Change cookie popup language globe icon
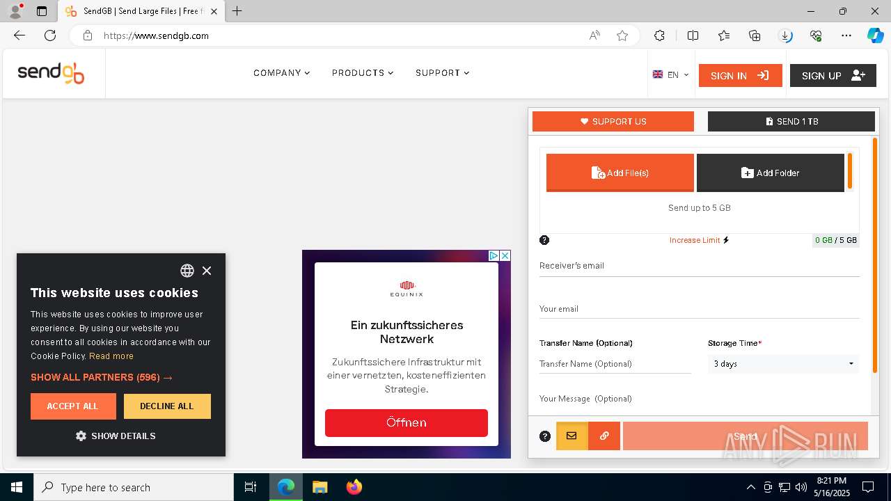 tap(187, 271)
